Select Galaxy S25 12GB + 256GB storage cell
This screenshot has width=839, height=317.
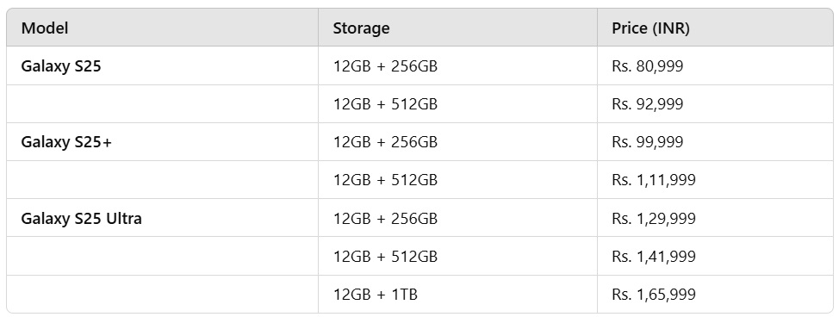457,65
